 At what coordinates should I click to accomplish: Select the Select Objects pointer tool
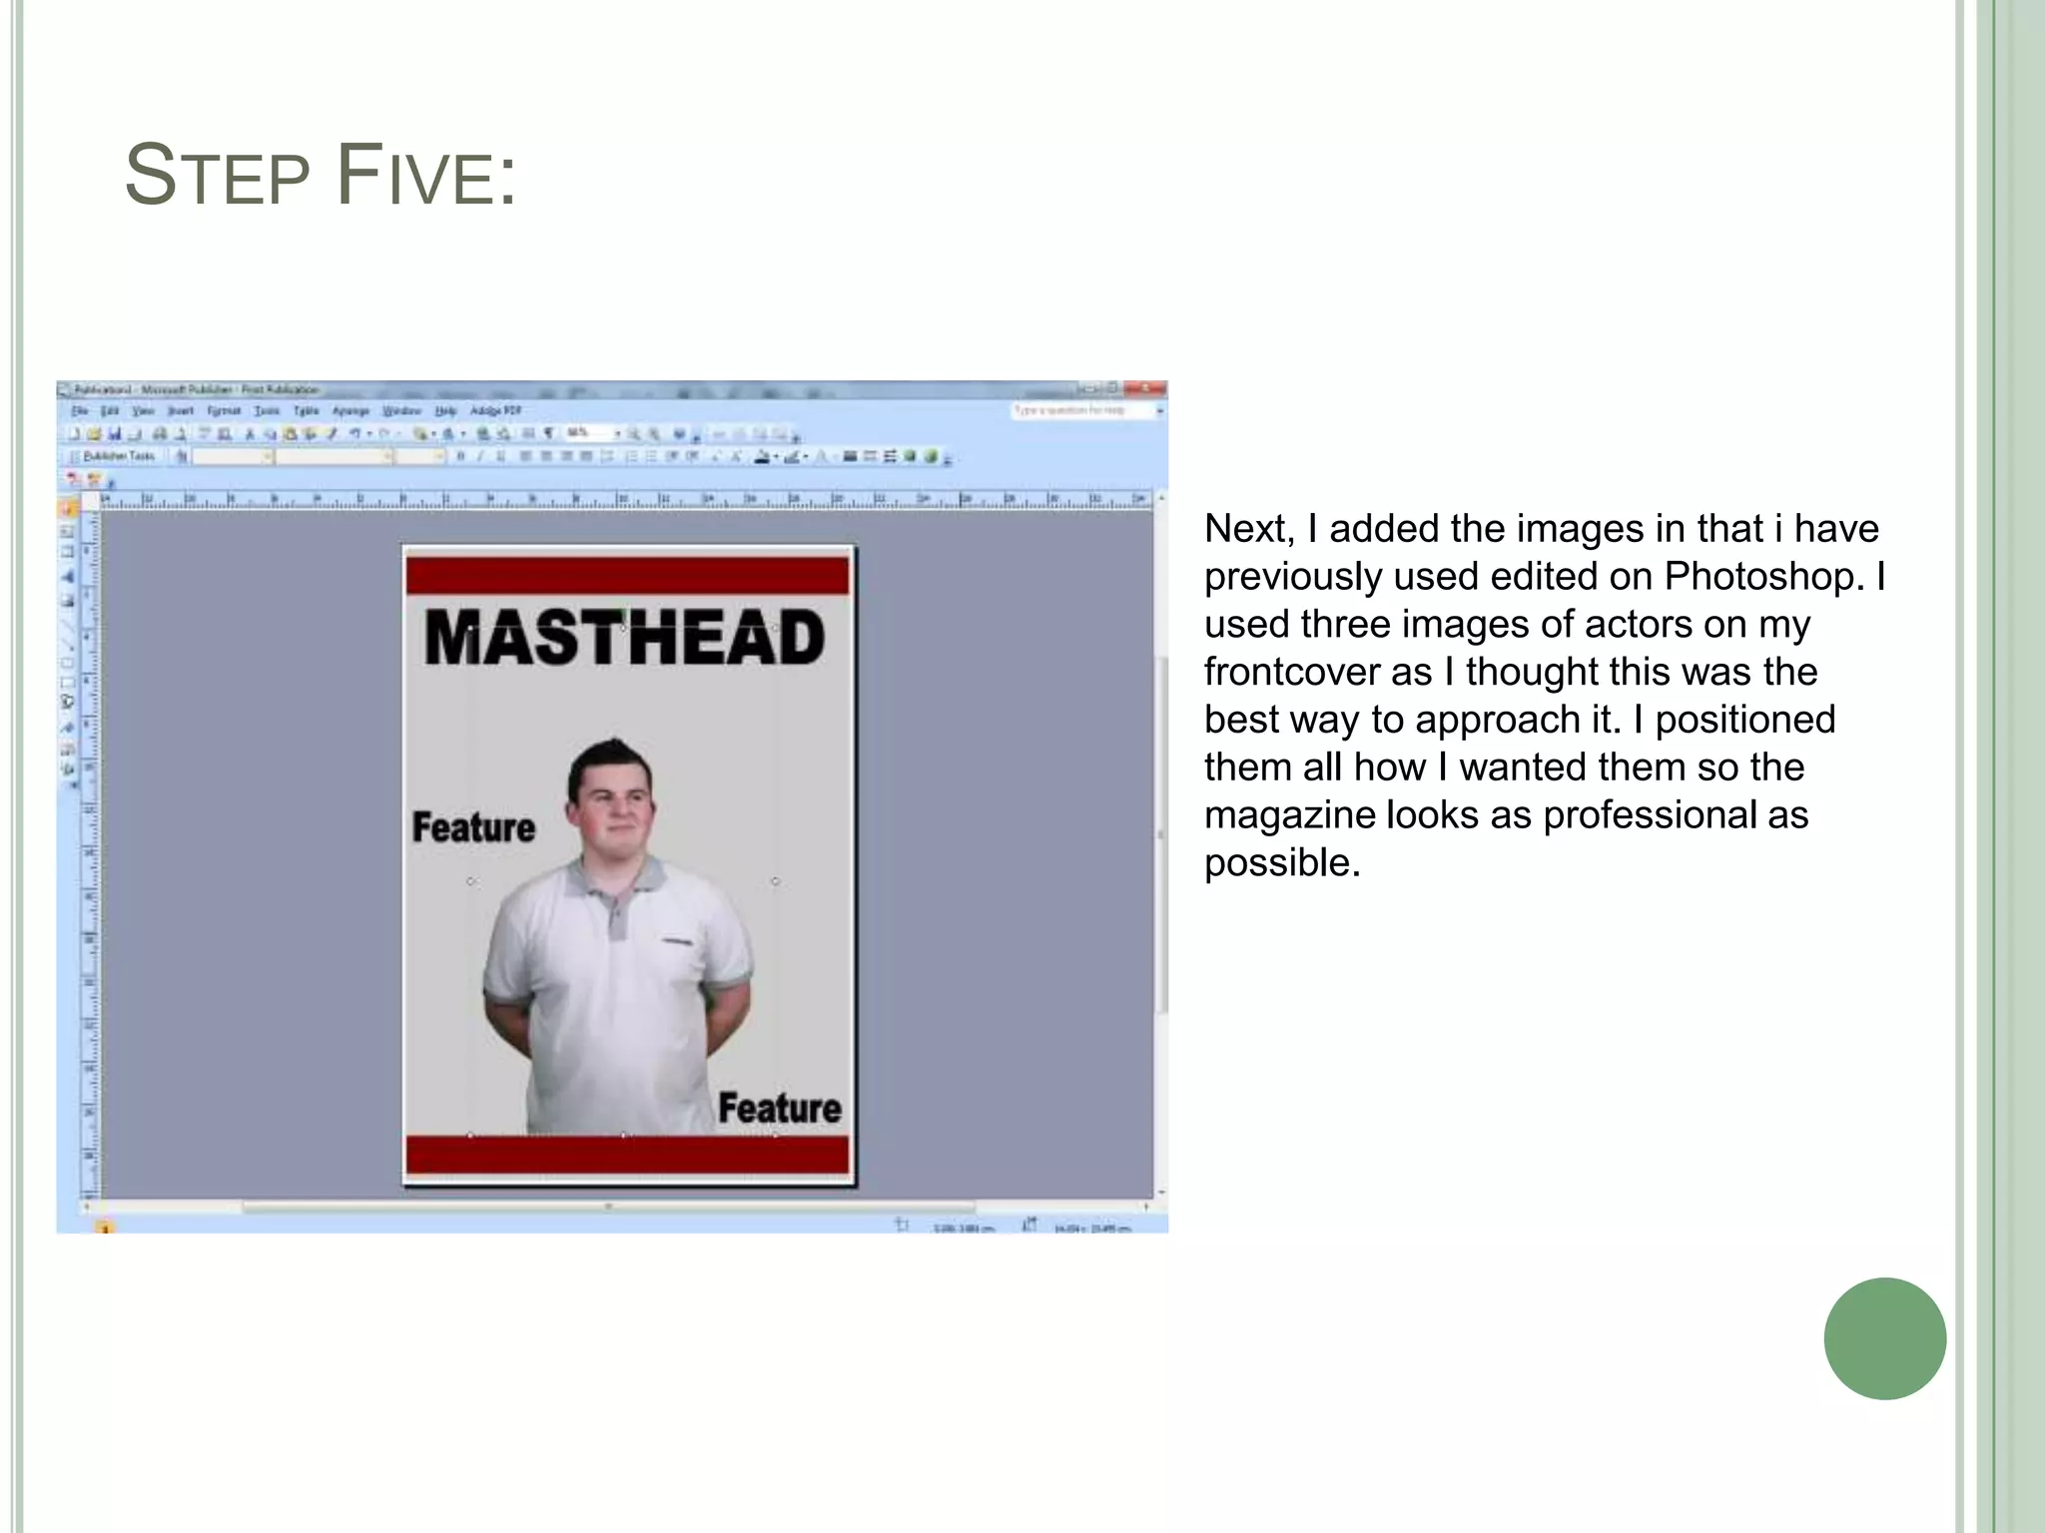pyautogui.click(x=67, y=510)
